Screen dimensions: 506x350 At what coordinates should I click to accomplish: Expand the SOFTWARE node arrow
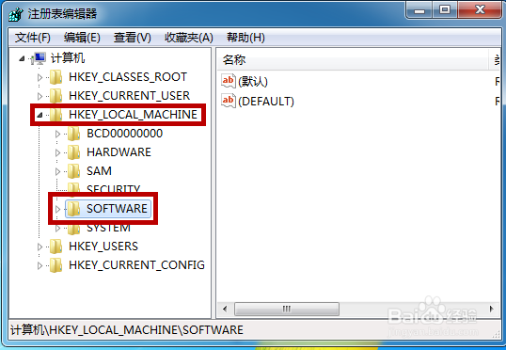coord(57,209)
